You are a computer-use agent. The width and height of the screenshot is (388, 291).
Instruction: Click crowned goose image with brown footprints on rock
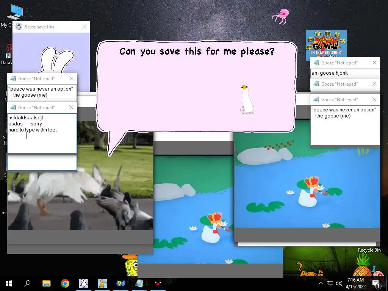click(x=307, y=173)
